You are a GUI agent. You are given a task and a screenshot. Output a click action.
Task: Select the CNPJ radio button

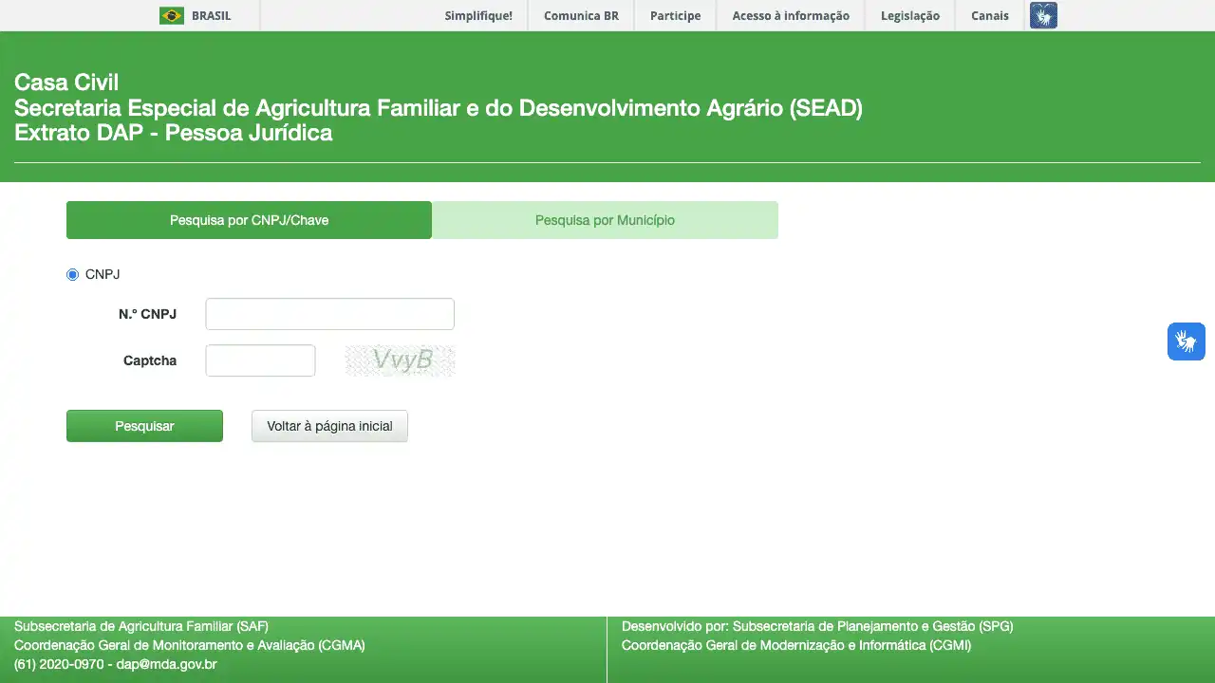pos(73,275)
